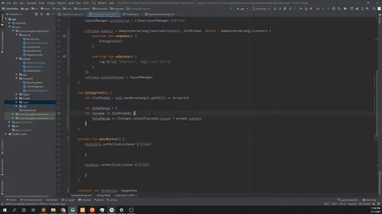Hide the Project panel with minus icon
The height and width of the screenshot is (214, 382).
coord(53,14)
